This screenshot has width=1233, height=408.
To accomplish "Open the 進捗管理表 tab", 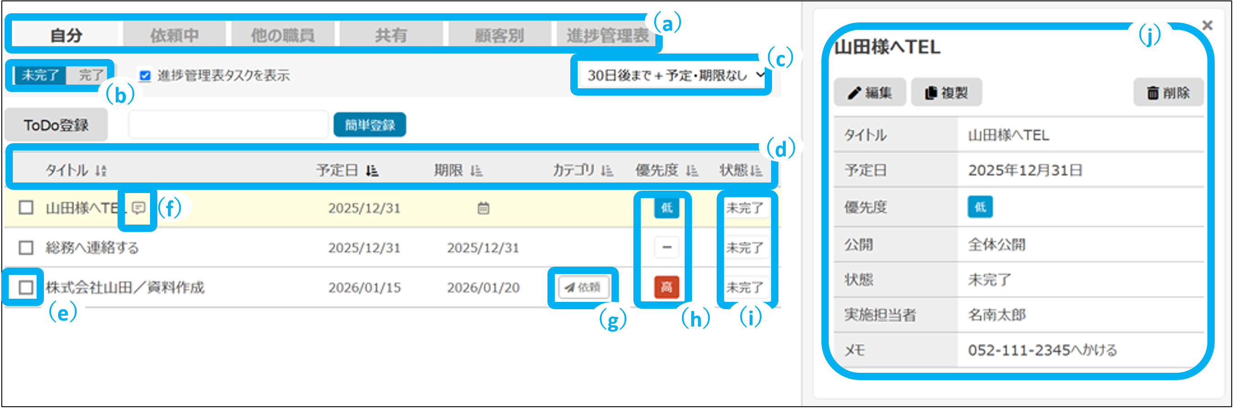I will click(x=607, y=35).
